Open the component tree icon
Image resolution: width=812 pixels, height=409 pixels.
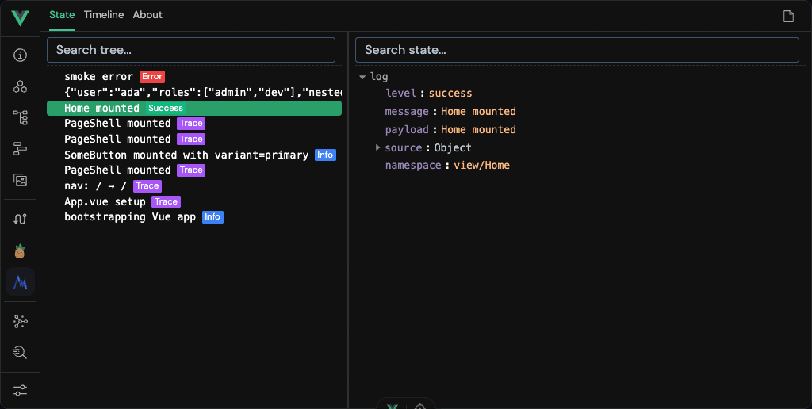(x=20, y=117)
